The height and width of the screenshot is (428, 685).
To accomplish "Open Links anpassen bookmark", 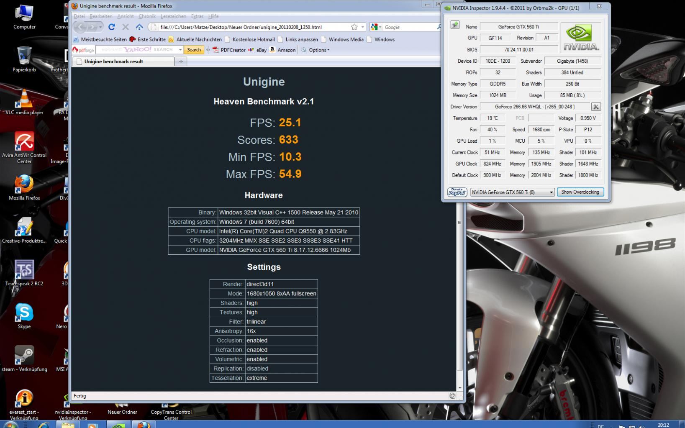I will pyautogui.click(x=298, y=39).
